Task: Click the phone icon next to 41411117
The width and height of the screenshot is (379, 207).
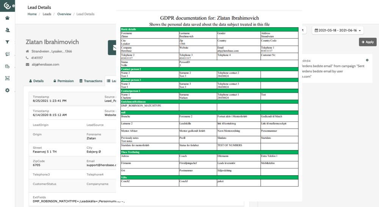Action: 27,58
